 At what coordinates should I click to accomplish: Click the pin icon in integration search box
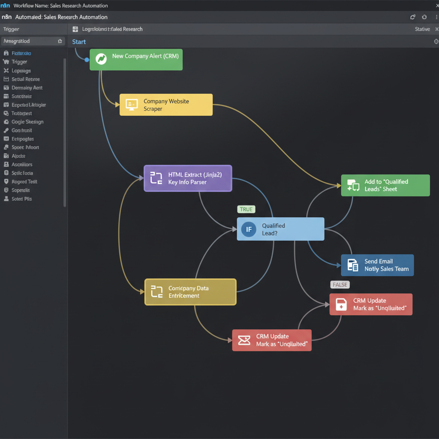point(60,41)
